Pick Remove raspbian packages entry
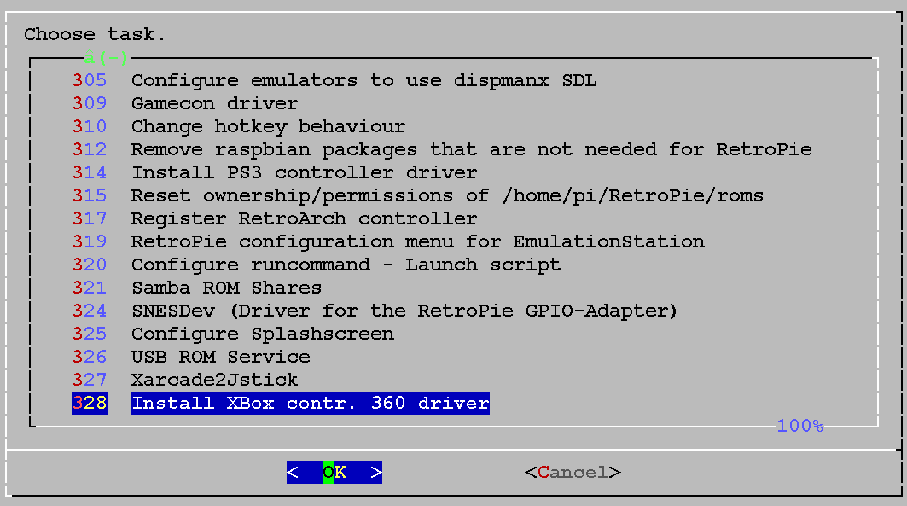The image size is (907, 506). point(471,149)
